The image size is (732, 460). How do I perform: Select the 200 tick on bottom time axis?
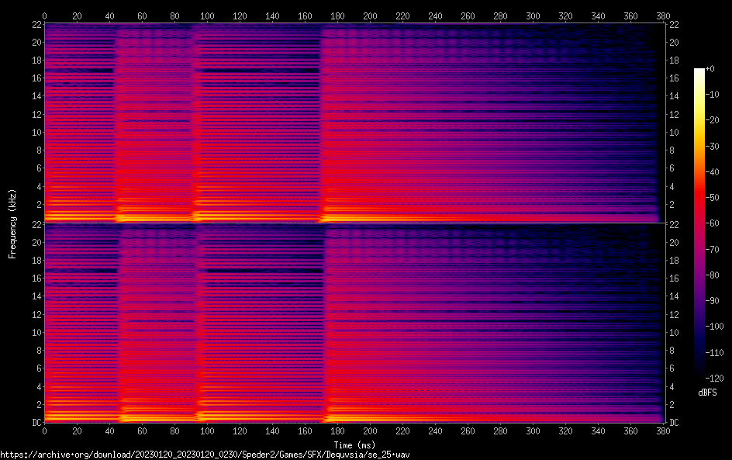(x=370, y=431)
